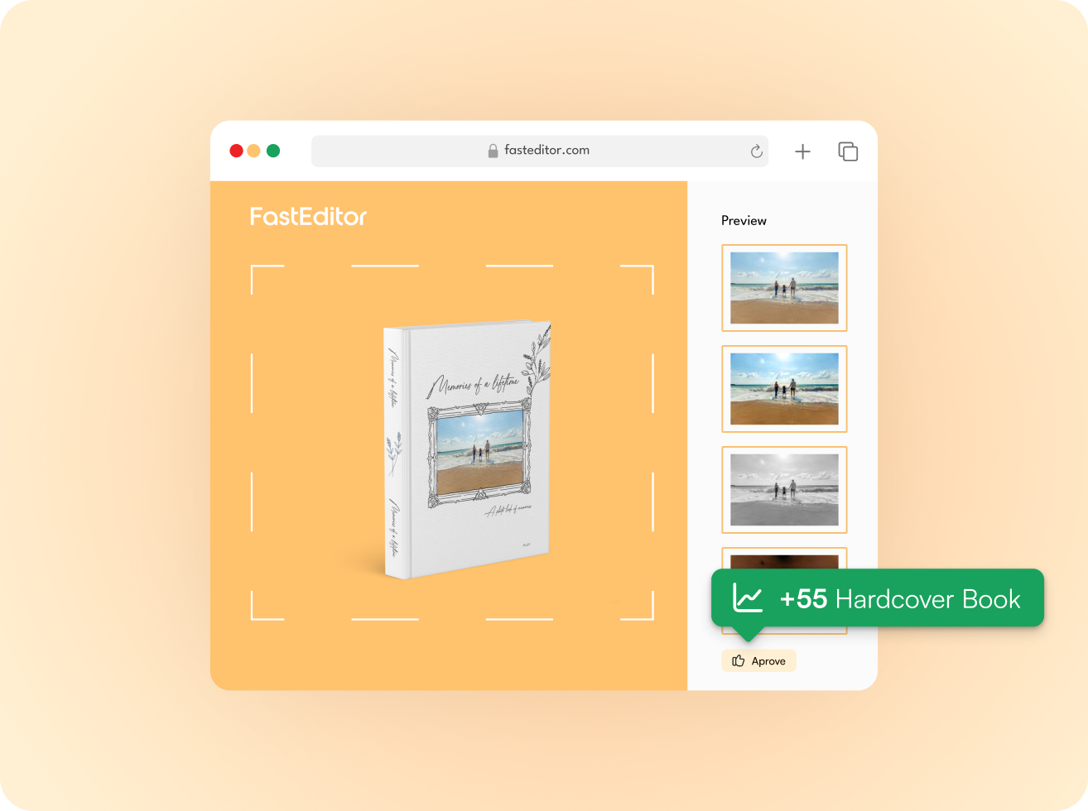Click the tab overview icon at top right
This screenshot has width=1088, height=811.
coord(847,151)
